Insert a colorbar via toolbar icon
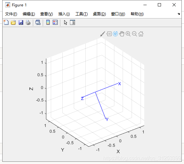 pyautogui.click(x=48, y=22)
